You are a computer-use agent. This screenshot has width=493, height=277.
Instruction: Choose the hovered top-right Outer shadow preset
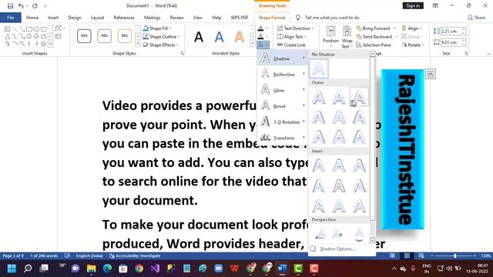click(359, 97)
